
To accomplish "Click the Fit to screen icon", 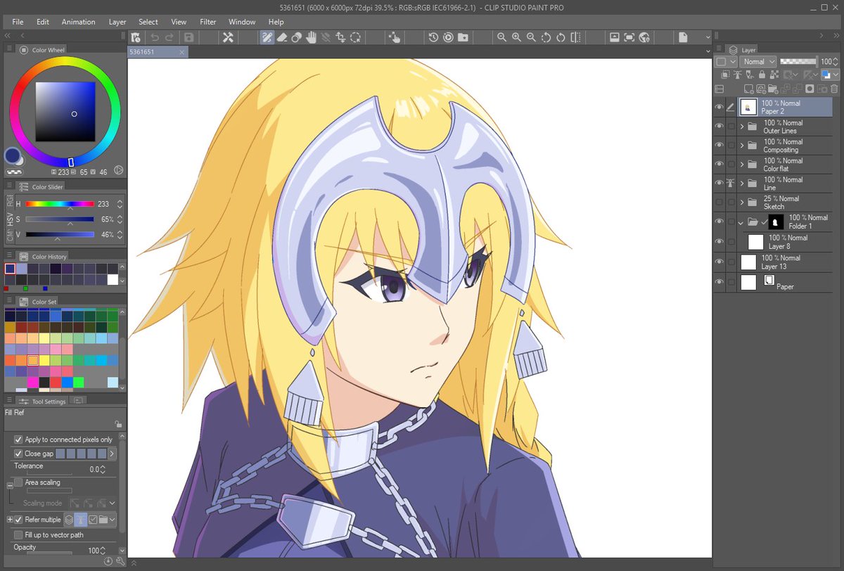I will pos(629,37).
